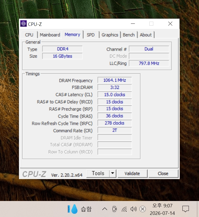Open the clock showing 오후 9:07

pos(162,209)
